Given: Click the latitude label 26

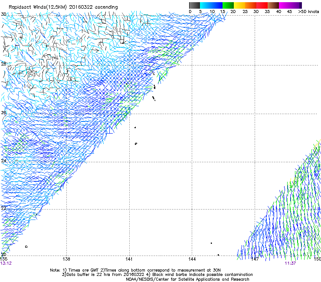Looking at the screenshot, I should 3,112.
